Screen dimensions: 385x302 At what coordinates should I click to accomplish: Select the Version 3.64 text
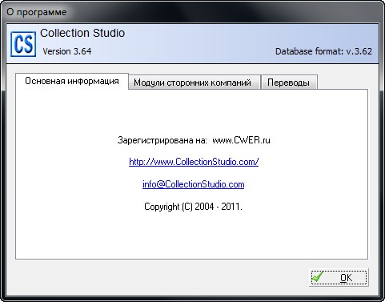click(67, 51)
